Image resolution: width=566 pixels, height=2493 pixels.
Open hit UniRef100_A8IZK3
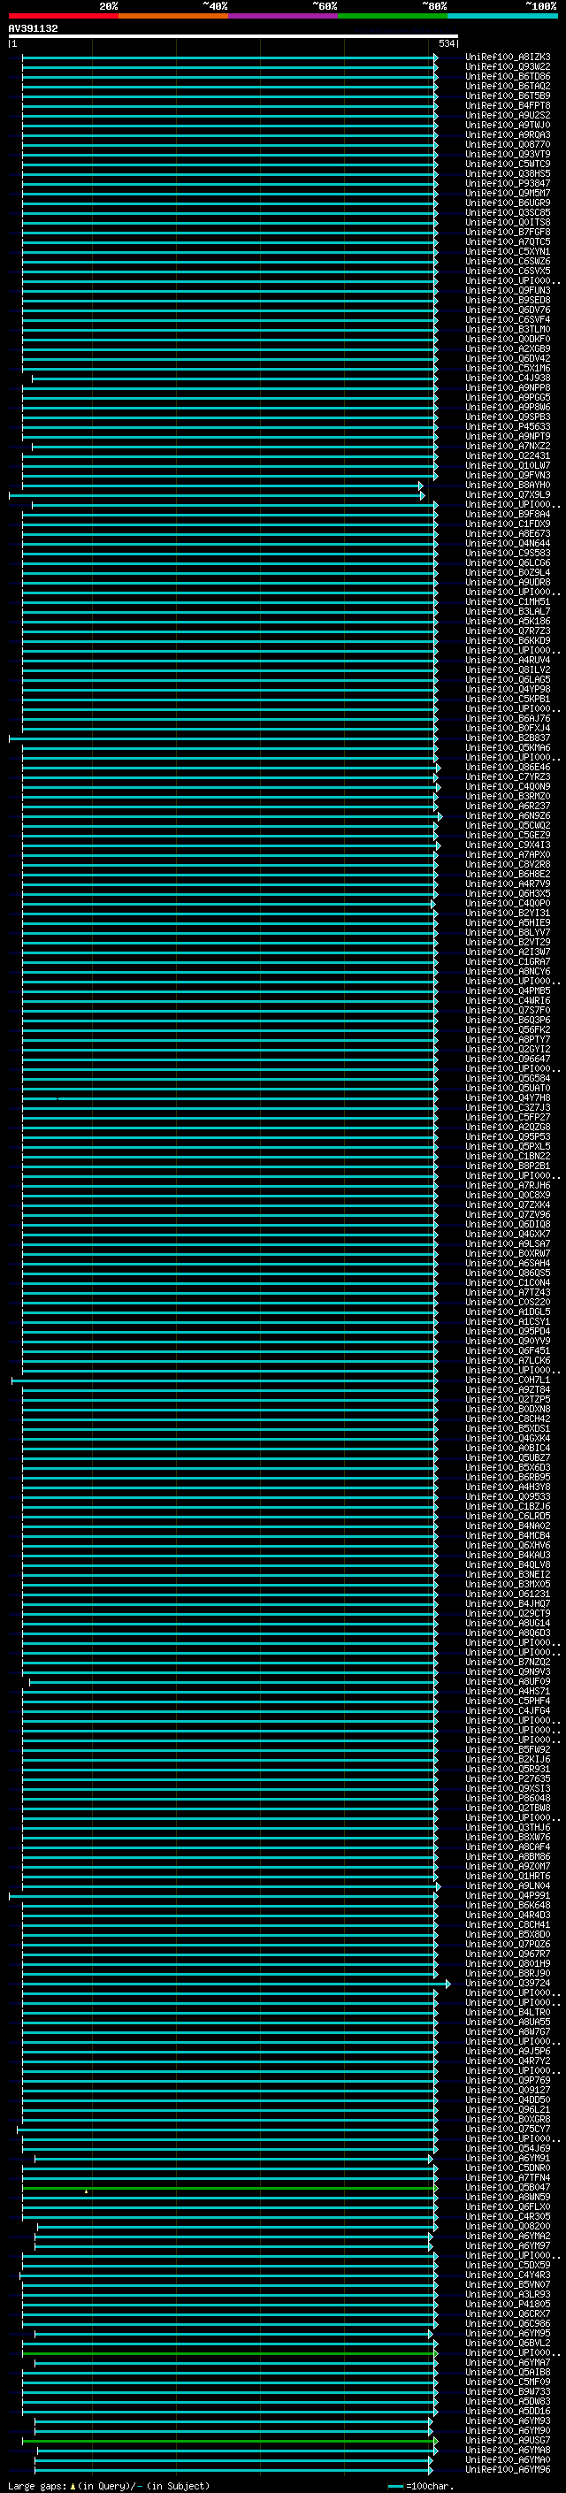pyautogui.click(x=508, y=57)
